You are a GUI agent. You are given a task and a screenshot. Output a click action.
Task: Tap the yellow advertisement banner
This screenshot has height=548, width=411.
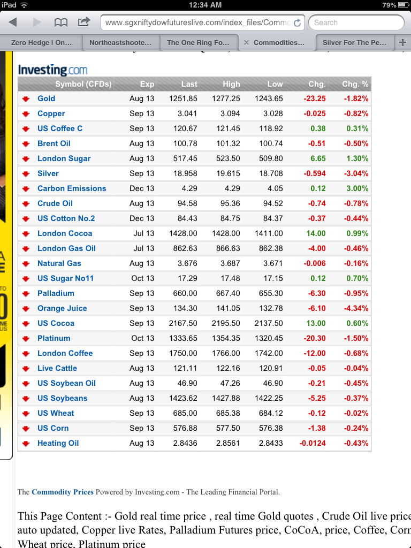point(6,255)
